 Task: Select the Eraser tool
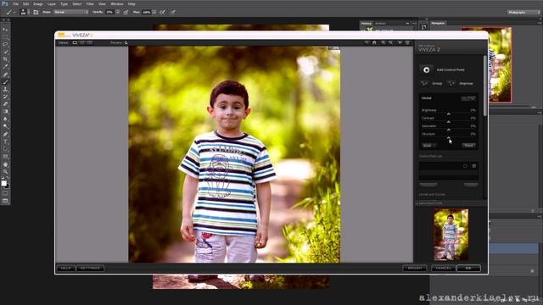5,104
